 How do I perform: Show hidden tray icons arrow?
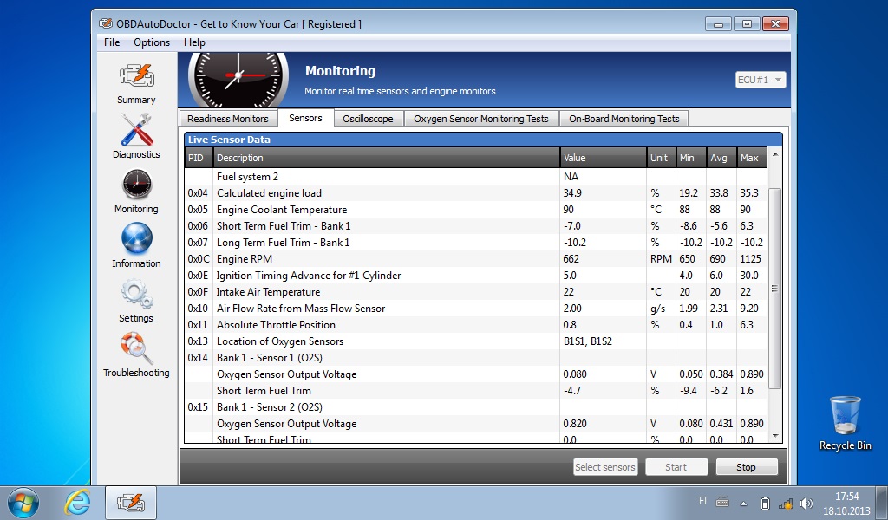[743, 504]
